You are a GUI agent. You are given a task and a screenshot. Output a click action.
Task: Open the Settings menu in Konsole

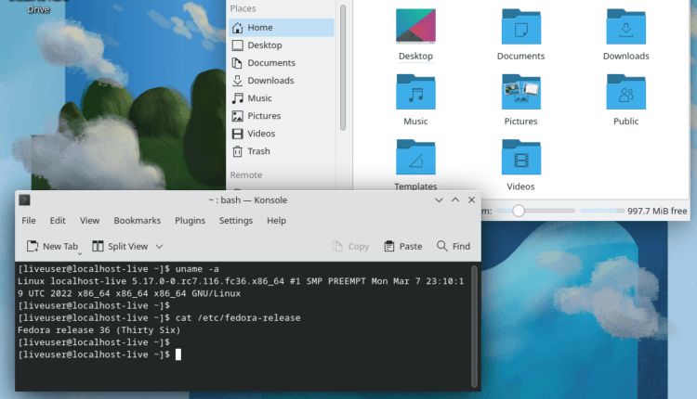[x=236, y=221]
